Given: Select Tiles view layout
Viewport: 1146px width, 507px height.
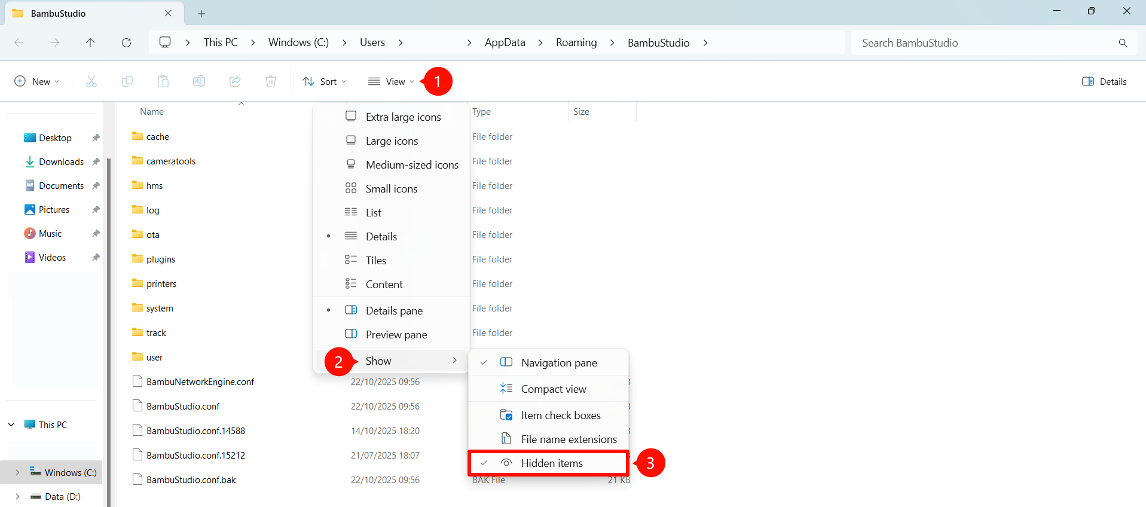Looking at the screenshot, I should pyautogui.click(x=391, y=260).
